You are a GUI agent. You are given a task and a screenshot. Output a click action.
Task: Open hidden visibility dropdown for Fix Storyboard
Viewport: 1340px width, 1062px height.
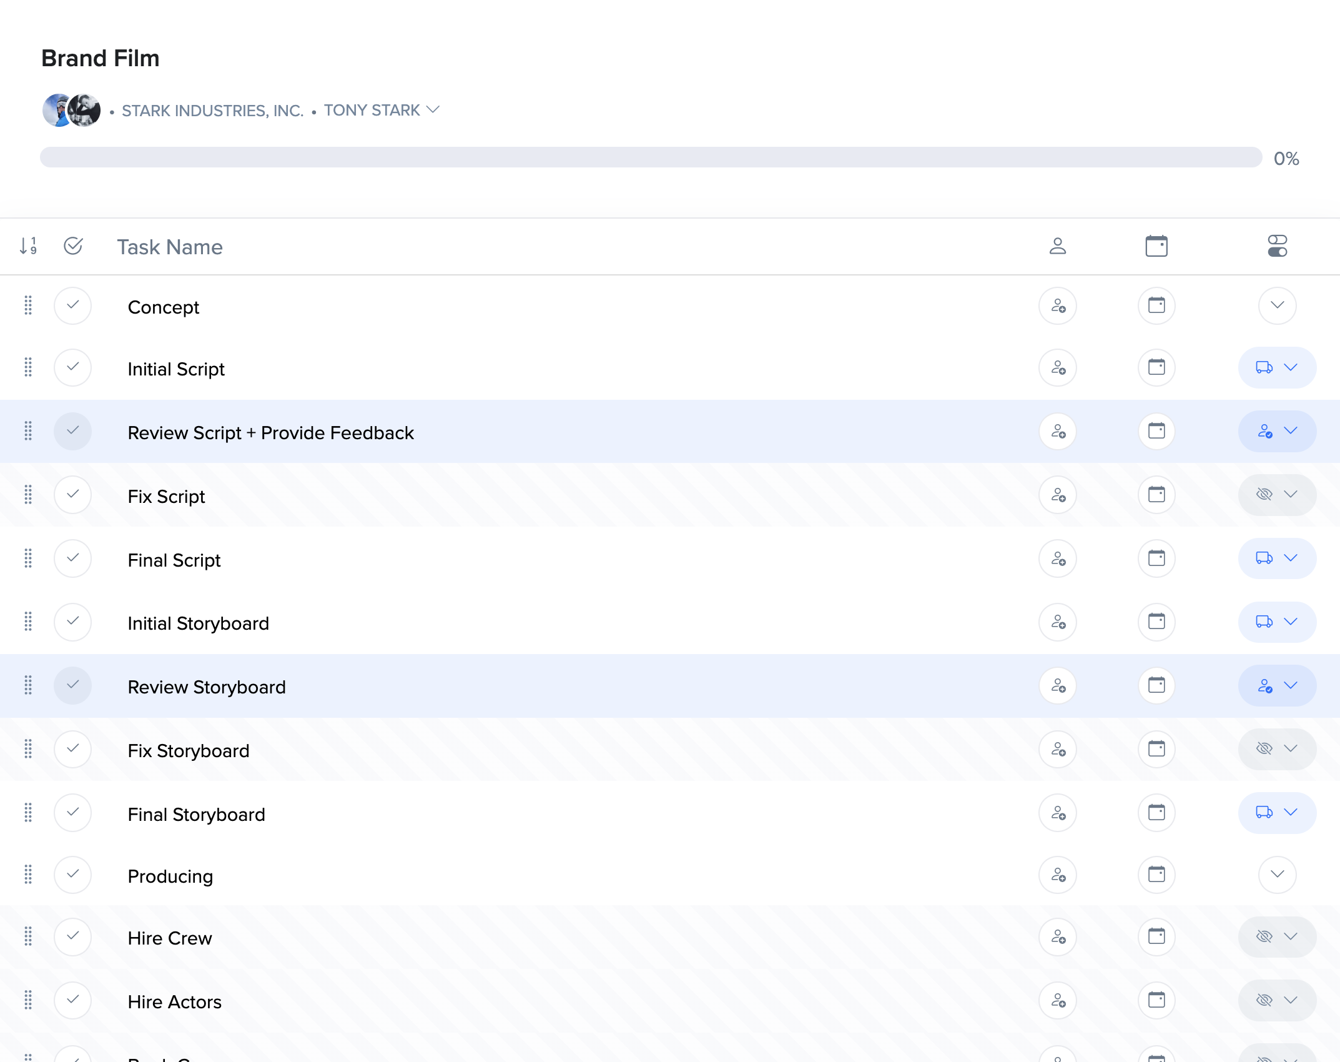tap(1277, 749)
